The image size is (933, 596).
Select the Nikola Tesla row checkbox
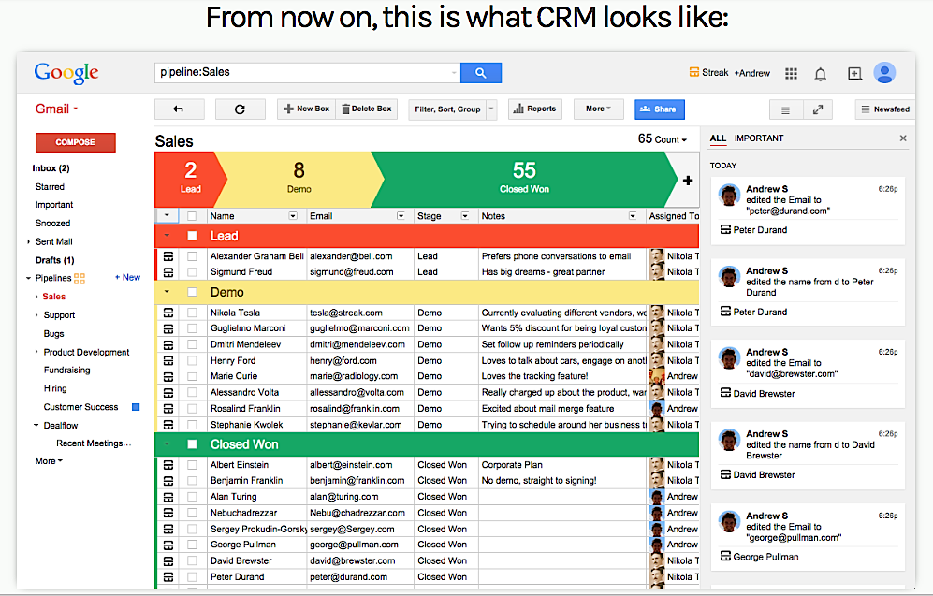click(x=192, y=313)
